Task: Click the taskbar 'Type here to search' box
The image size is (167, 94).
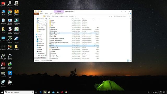Action: click(x=19, y=92)
